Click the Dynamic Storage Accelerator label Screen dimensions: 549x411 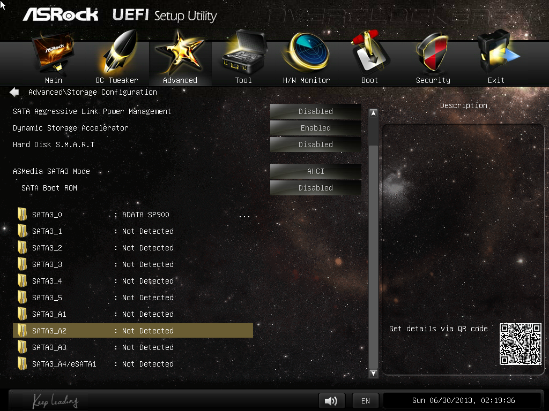(x=70, y=128)
